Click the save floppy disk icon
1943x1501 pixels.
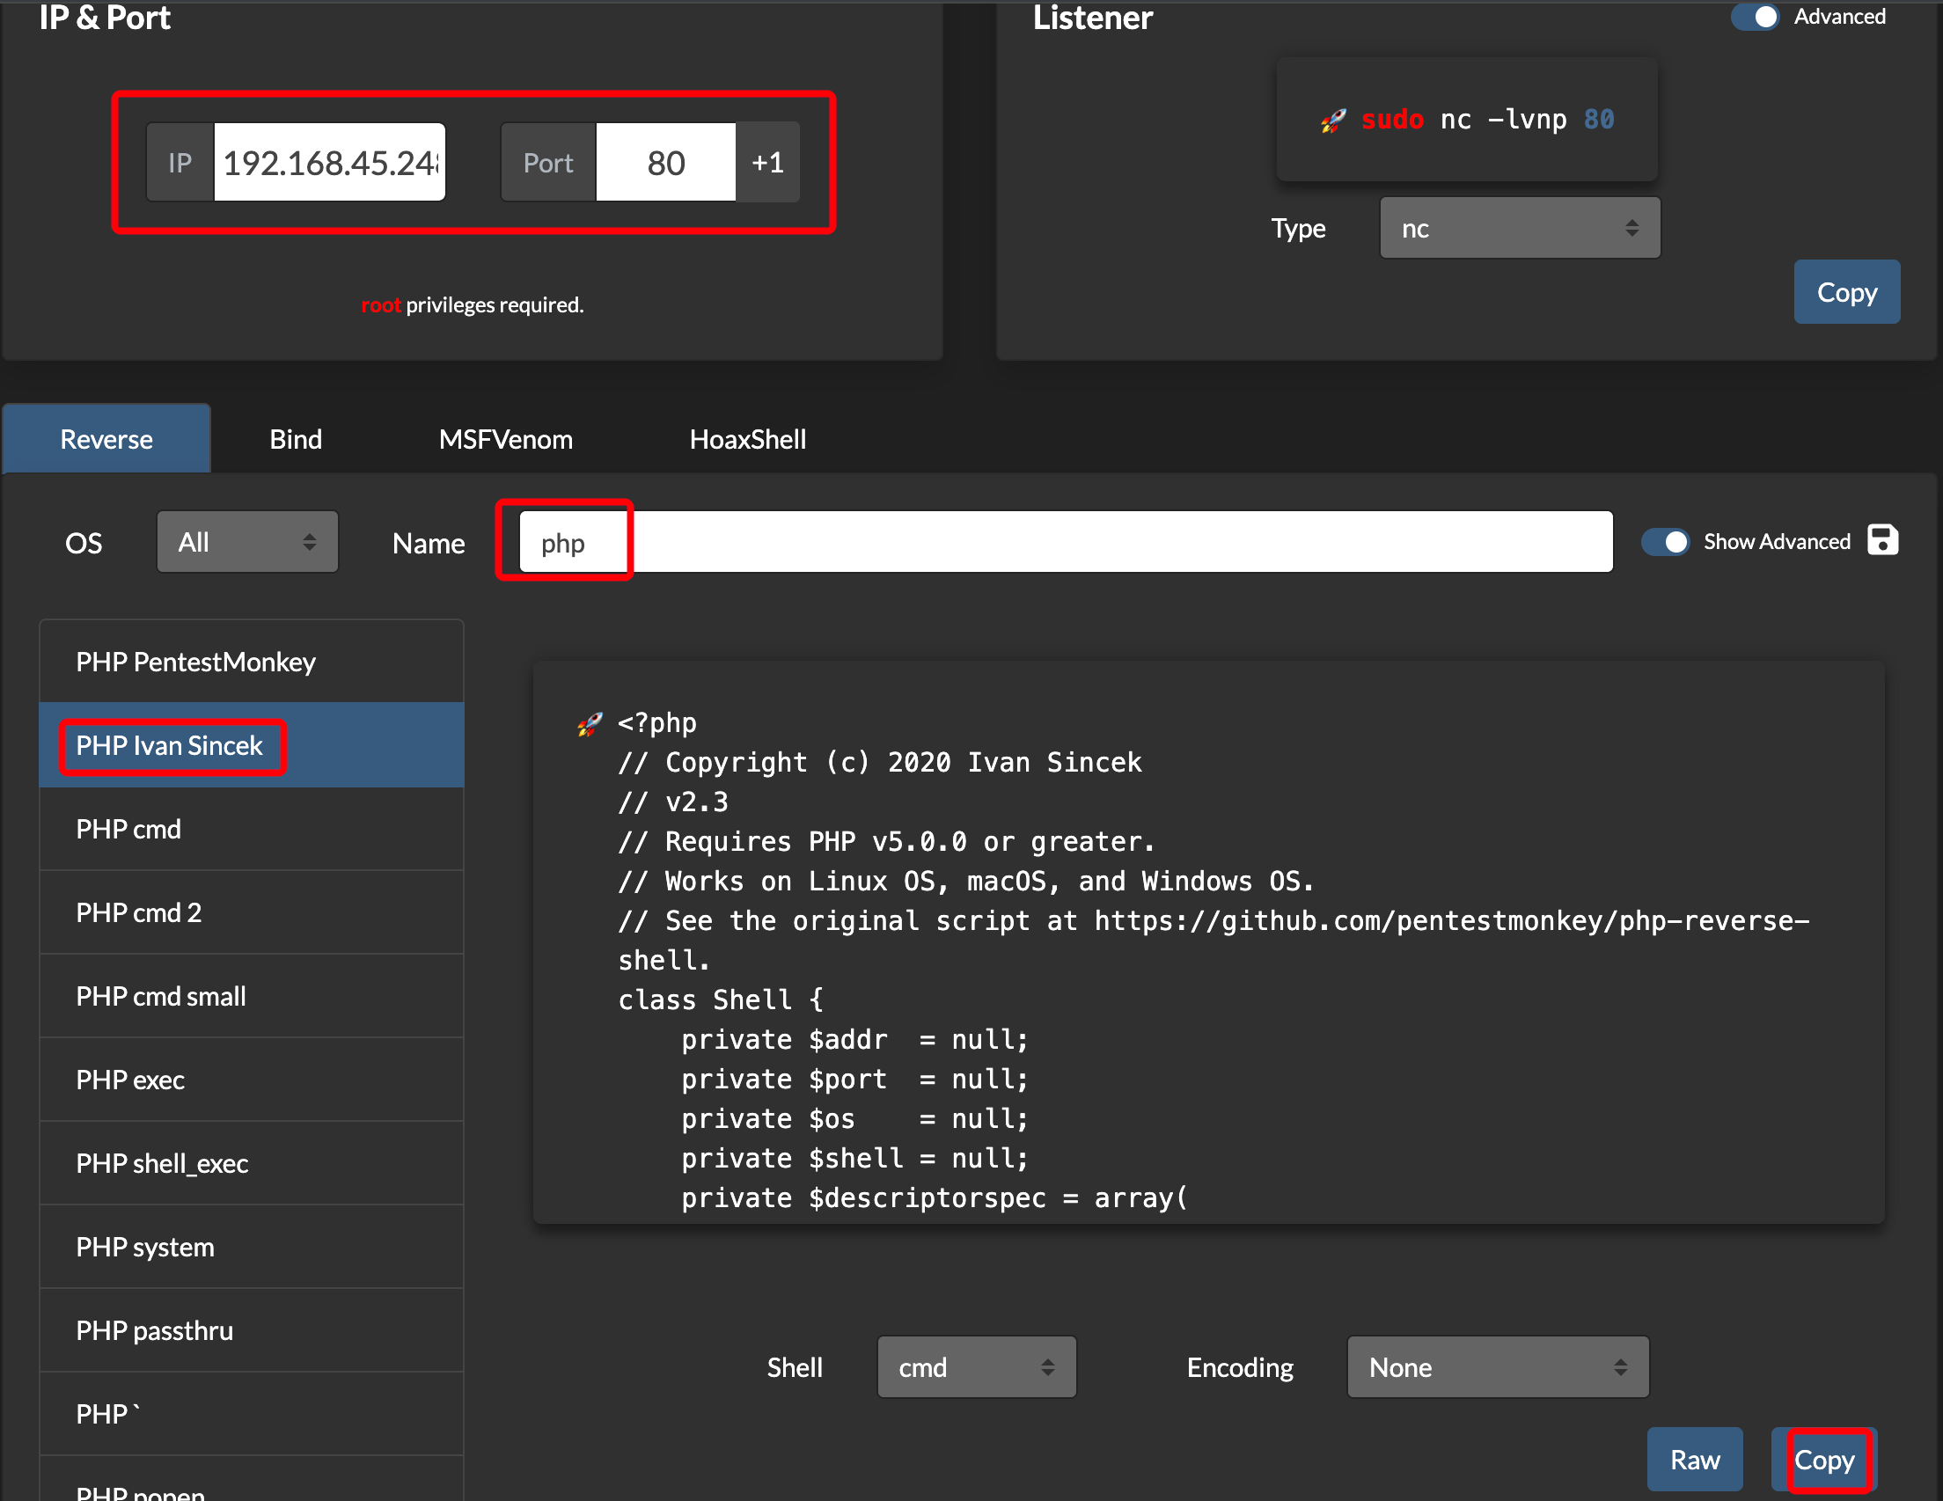coord(1881,540)
